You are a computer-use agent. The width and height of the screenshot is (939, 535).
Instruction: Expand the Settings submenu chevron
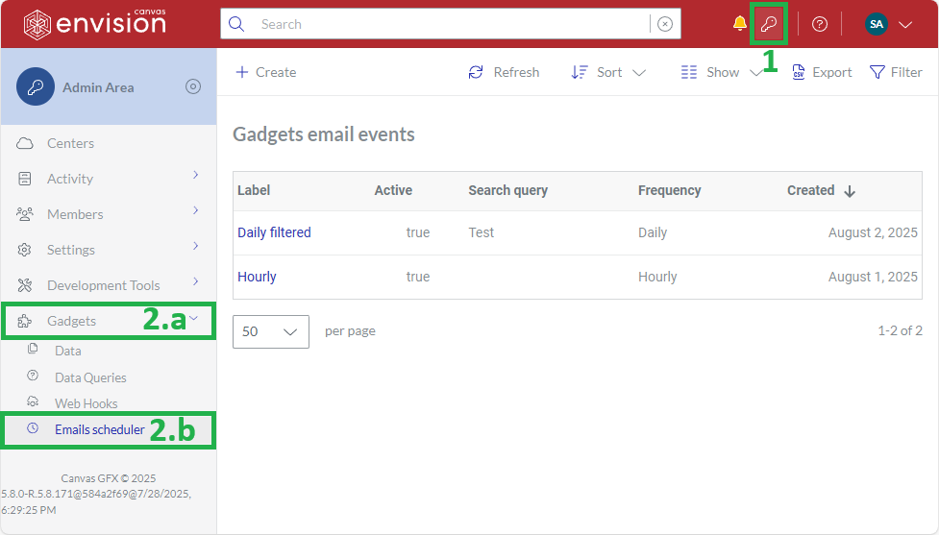point(195,246)
